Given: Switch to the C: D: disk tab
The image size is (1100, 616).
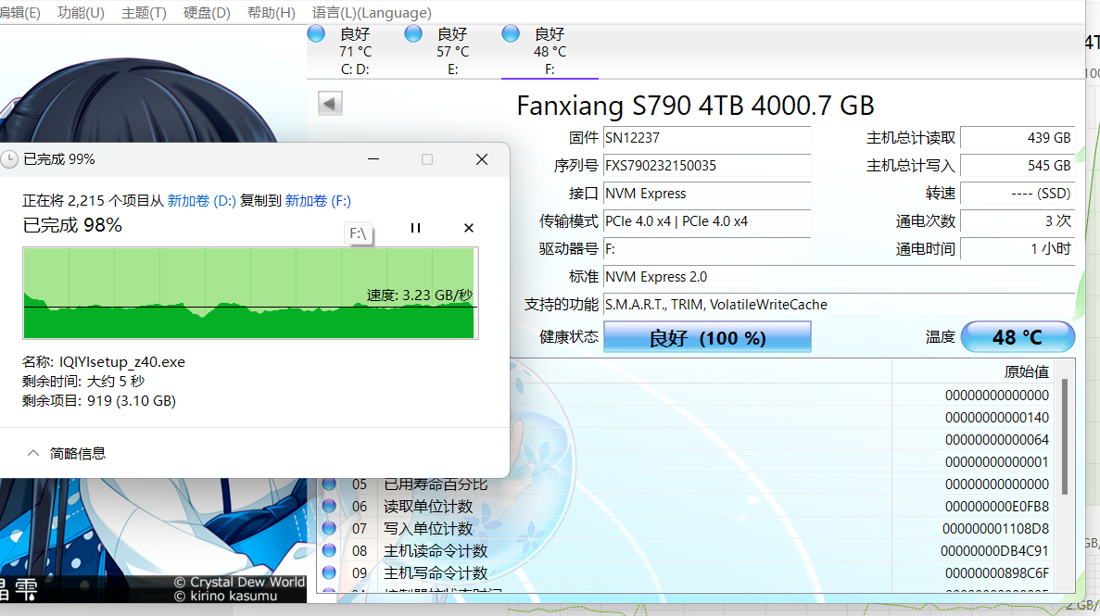Looking at the screenshot, I should 355,51.
